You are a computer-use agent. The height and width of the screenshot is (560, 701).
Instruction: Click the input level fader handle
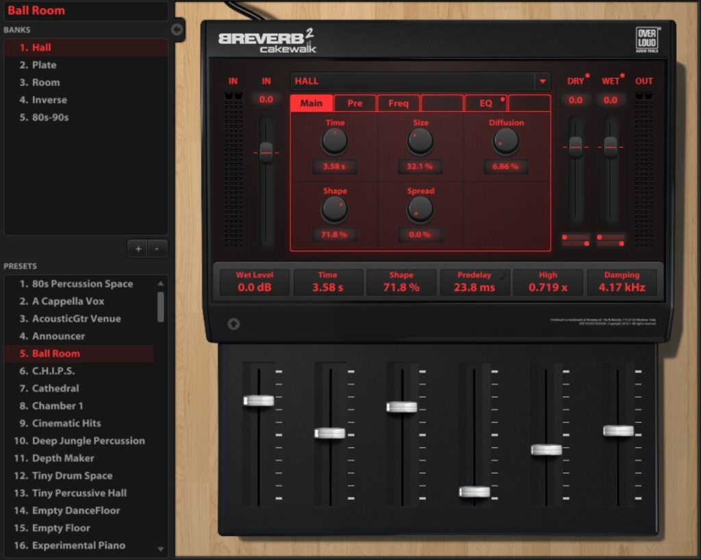266,153
